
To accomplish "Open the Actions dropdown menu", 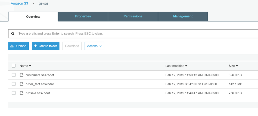I will pyautogui.click(x=94, y=46).
